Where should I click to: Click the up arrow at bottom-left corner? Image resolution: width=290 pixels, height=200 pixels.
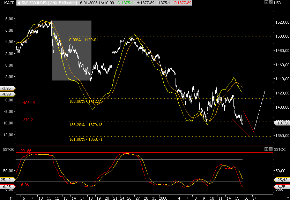[10, 198]
